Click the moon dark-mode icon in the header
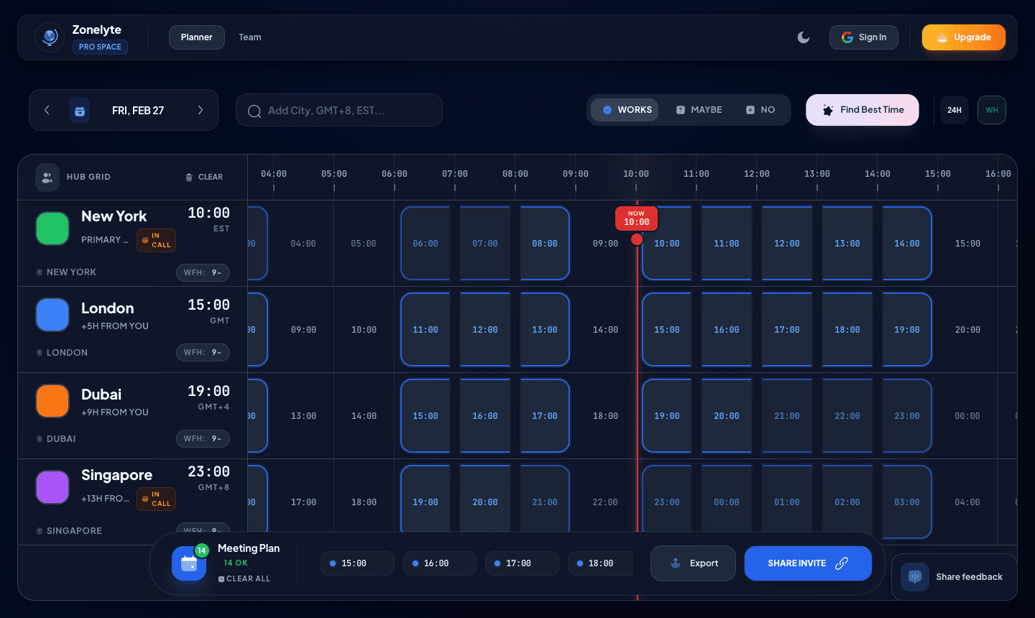The width and height of the screenshot is (1035, 618). click(x=803, y=37)
